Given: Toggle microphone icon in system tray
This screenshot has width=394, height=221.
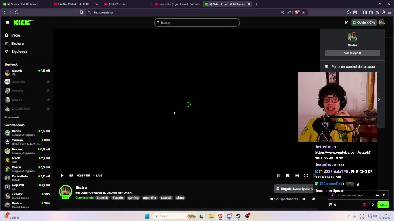Looking at the screenshot, I should coord(355,216).
